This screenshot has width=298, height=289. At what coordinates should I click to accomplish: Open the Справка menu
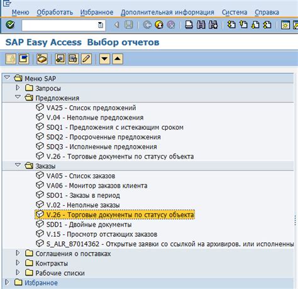pyautogui.click(x=267, y=12)
